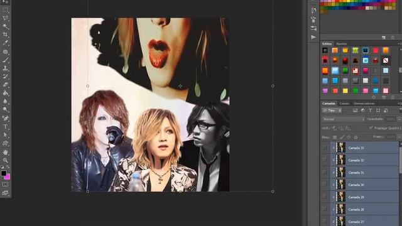Select the Blur tool
The image size is (402, 226).
point(5,101)
